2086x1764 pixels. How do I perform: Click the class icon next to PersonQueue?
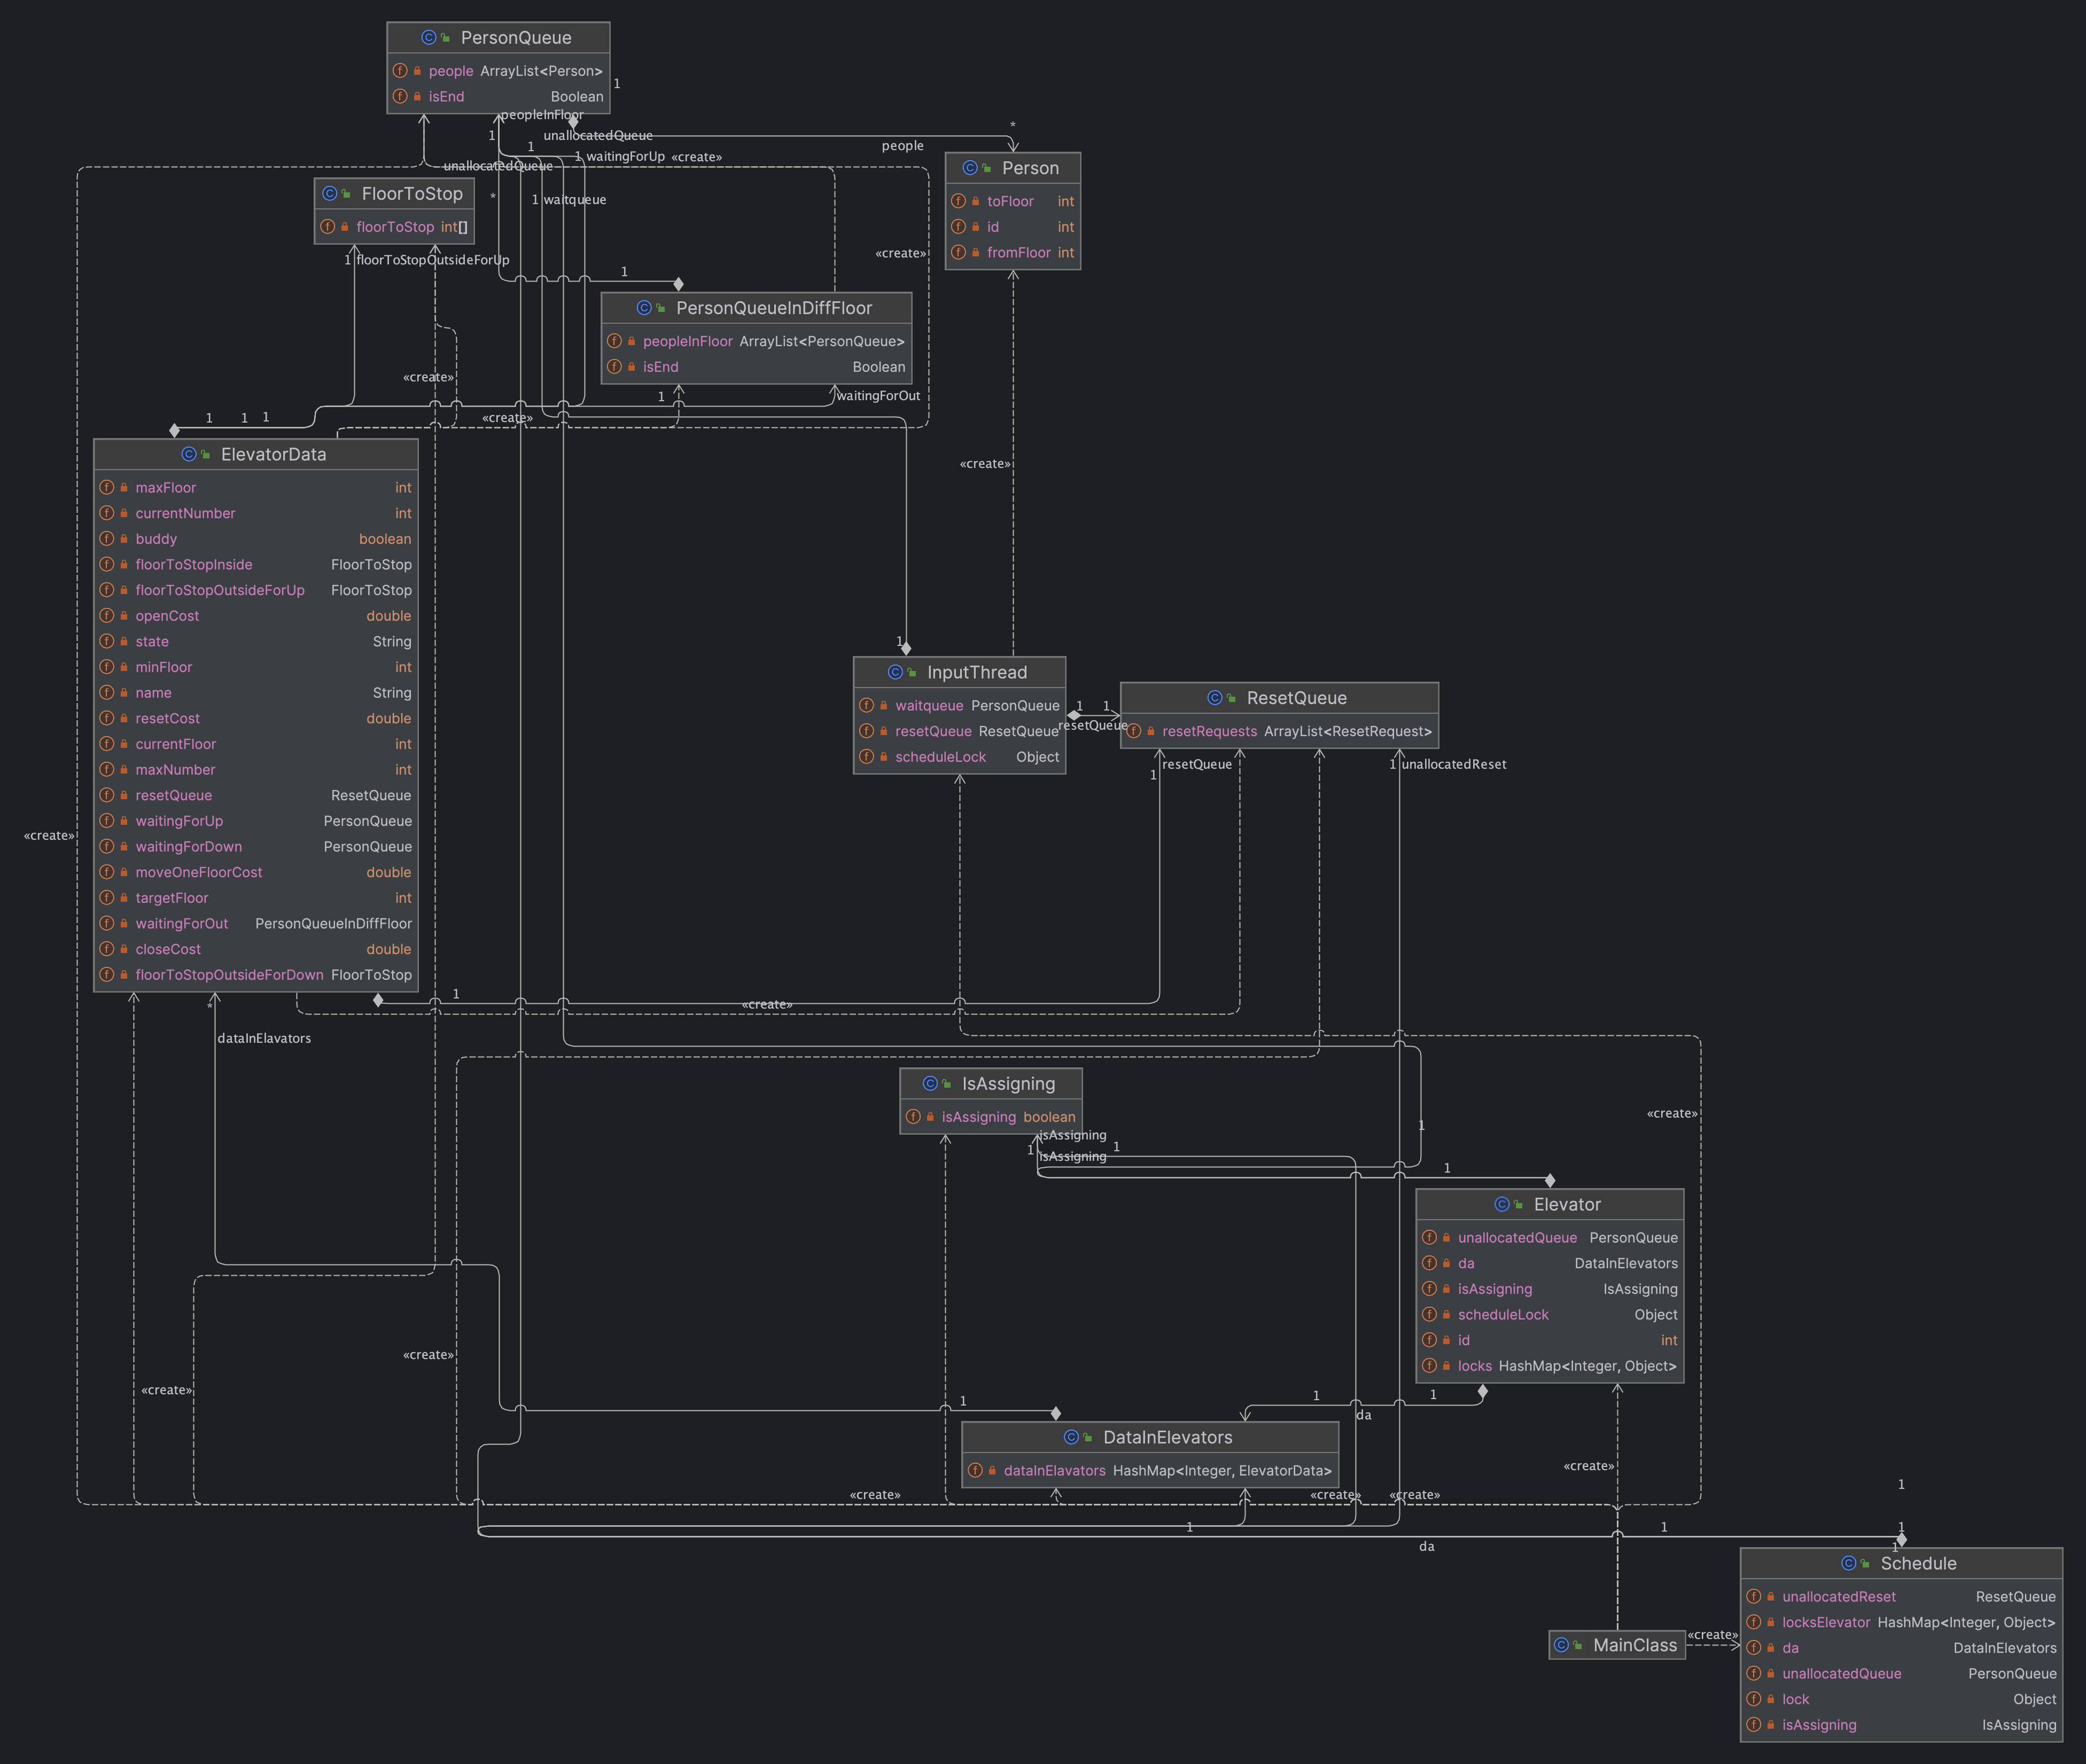tap(429, 38)
